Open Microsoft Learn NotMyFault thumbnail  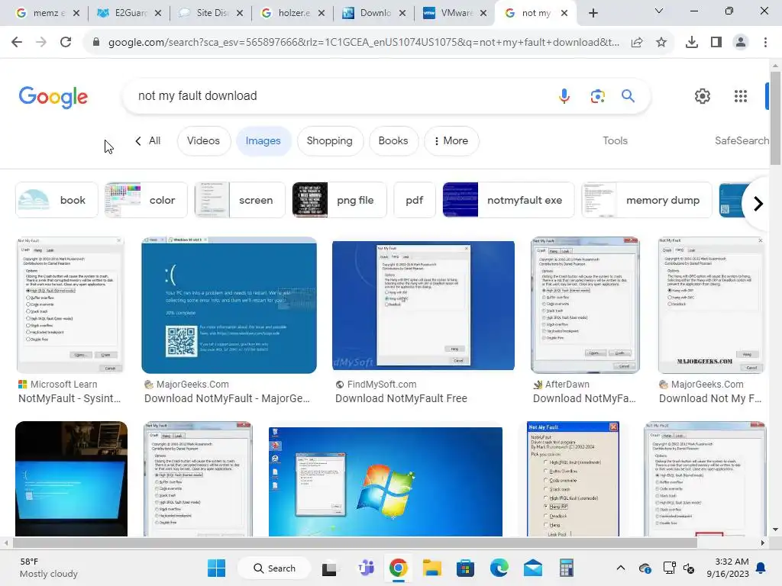tap(70, 305)
